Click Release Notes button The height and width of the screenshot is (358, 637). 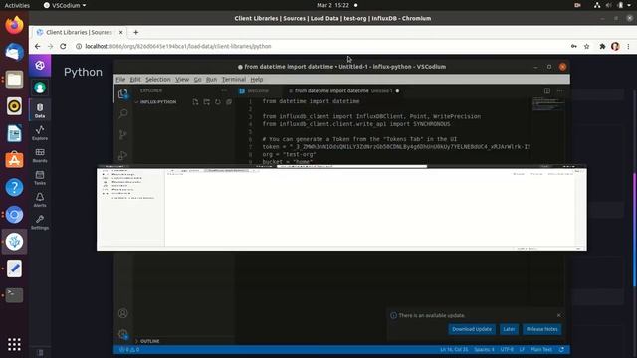point(541,329)
